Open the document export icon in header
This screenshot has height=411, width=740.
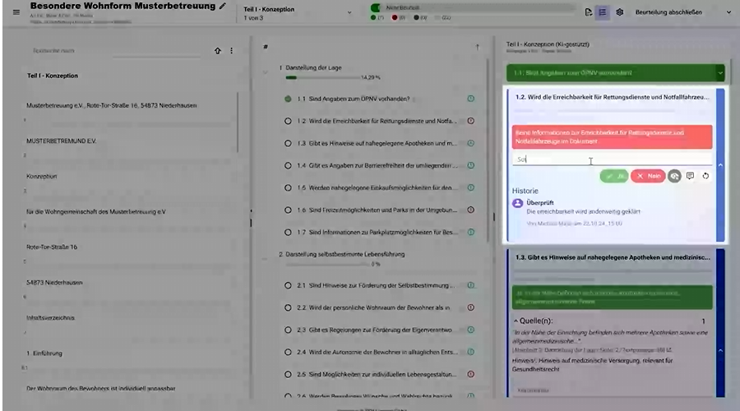588,12
